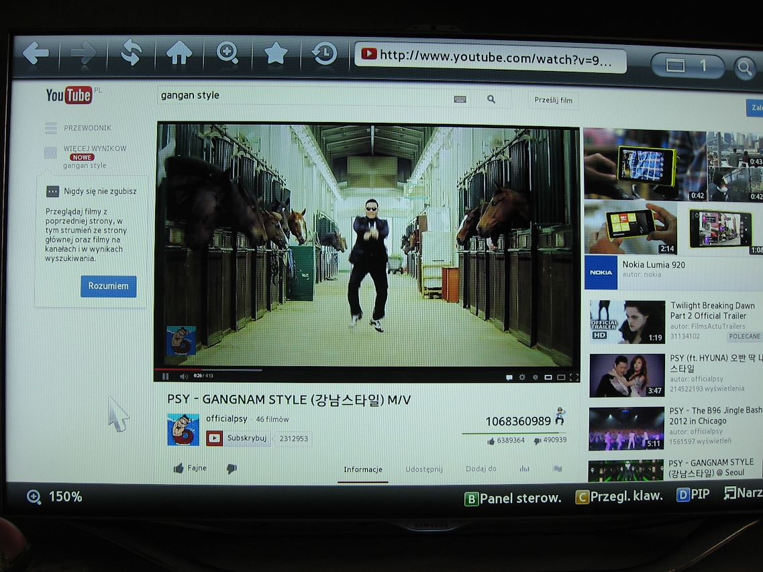Click the '46 filmów' link
Screen dimensions: 763x572
(x=272, y=419)
